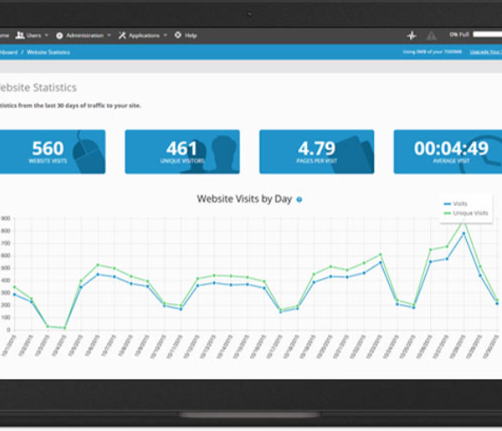
Task: Click the Administration gear icon
Action: (x=59, y=35)
